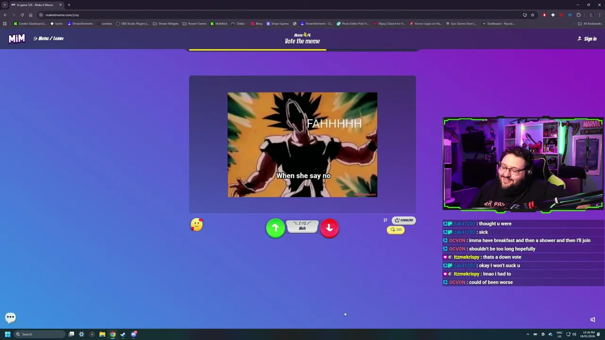Open the Menu / Leave option
The width and height of the screenshot is (605, 340).
click(49, 38)
